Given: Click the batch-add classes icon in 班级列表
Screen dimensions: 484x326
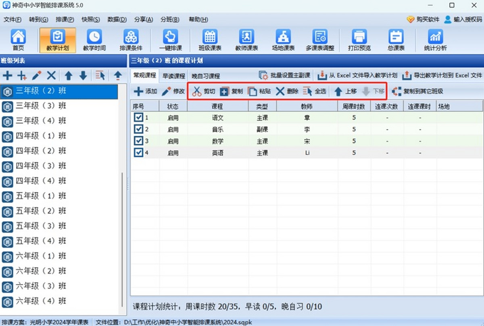Looking at the screenshot, I should click(x=22, y=75).
